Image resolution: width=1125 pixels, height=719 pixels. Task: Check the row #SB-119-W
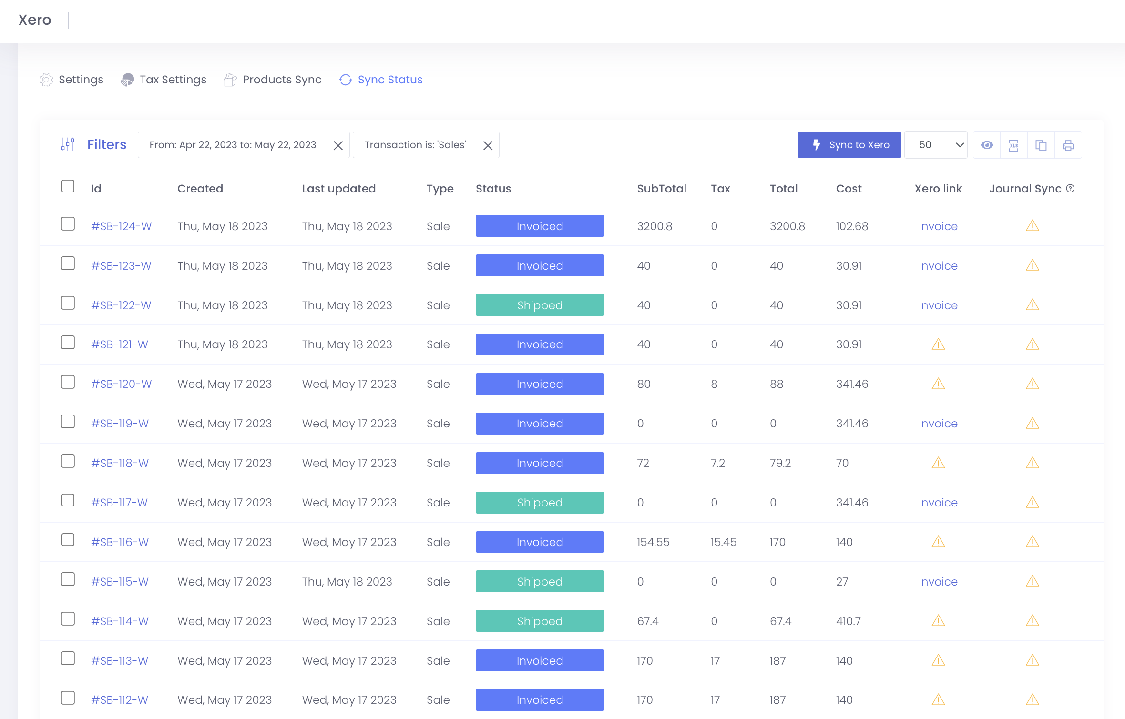68,421
